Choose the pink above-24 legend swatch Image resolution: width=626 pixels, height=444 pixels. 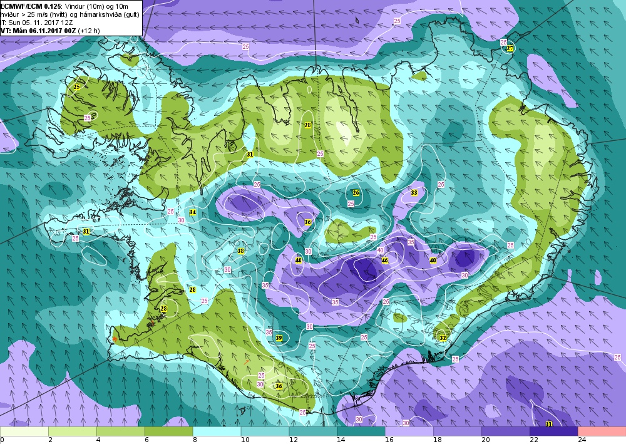pyautogui.click(x=602, y=431)
